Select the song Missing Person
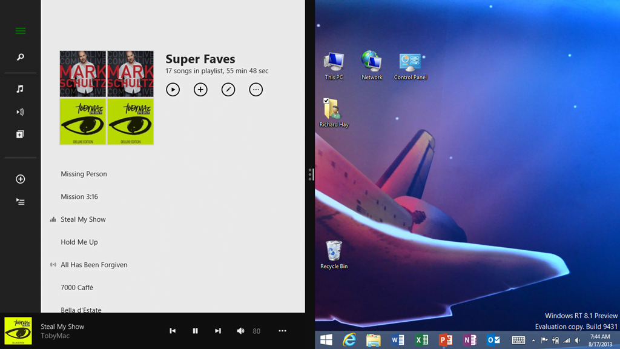Image resolution: width=620 pixels, height=349 pixels. coord(84,174)
